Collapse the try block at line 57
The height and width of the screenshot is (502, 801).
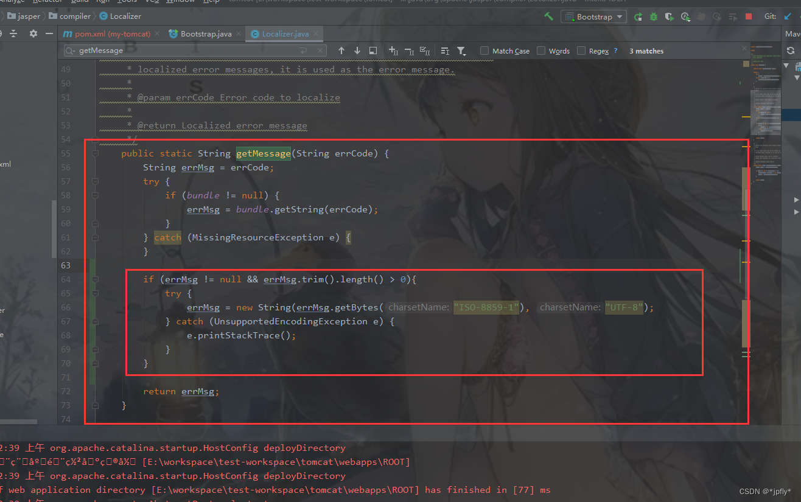tap(95, 182)
